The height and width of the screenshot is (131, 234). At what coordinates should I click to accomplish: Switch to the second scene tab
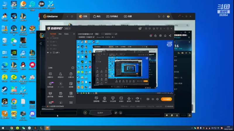[60, 34]
